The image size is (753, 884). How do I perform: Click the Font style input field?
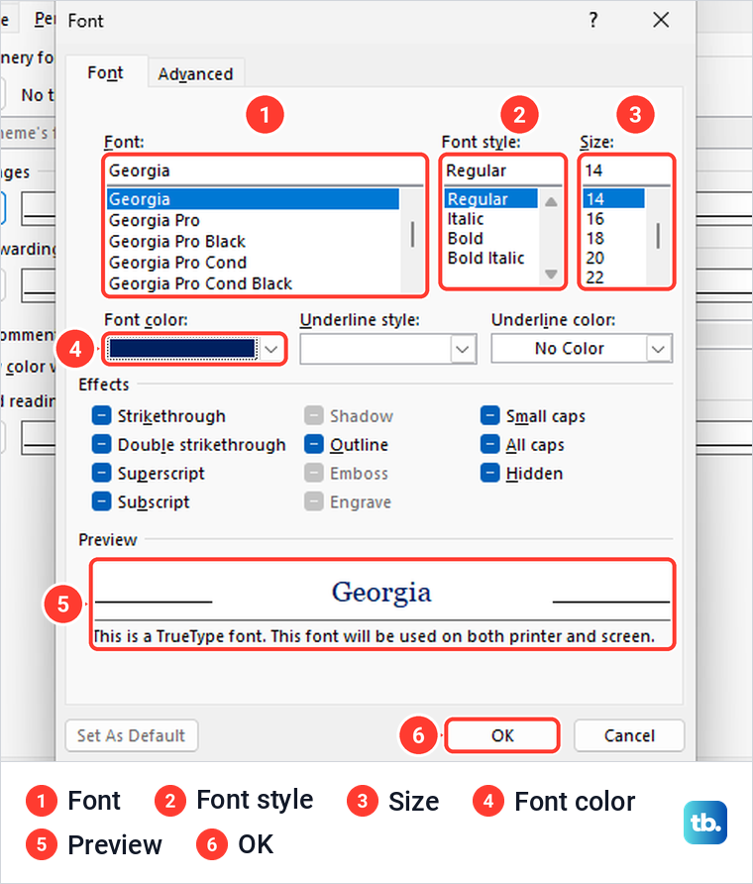502,170
